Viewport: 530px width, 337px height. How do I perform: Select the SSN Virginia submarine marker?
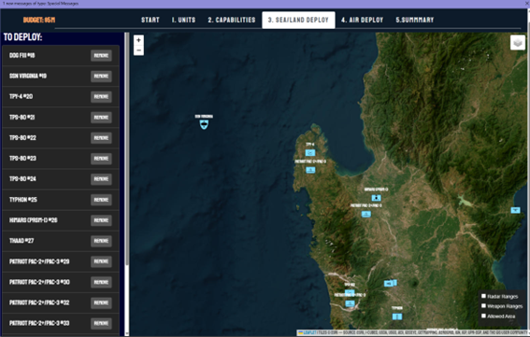[x=204, y=124]
